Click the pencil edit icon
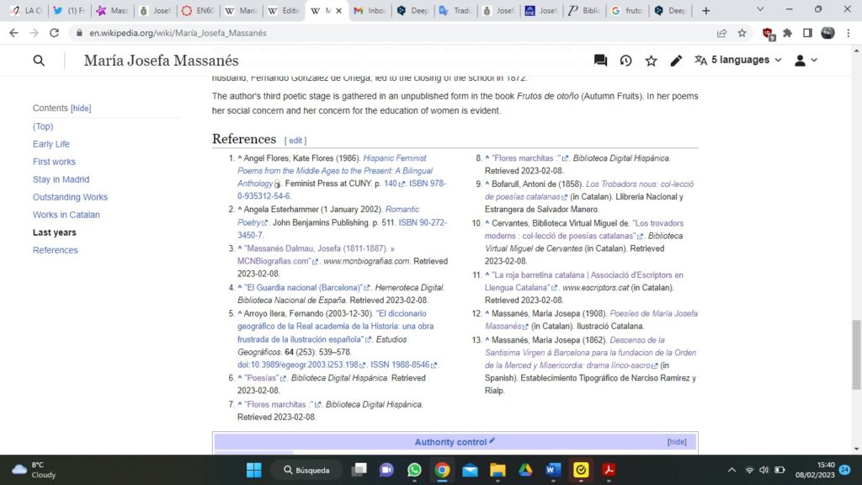Image resolution: width=862 pixels, height=485 pixels. click(676, 61)
